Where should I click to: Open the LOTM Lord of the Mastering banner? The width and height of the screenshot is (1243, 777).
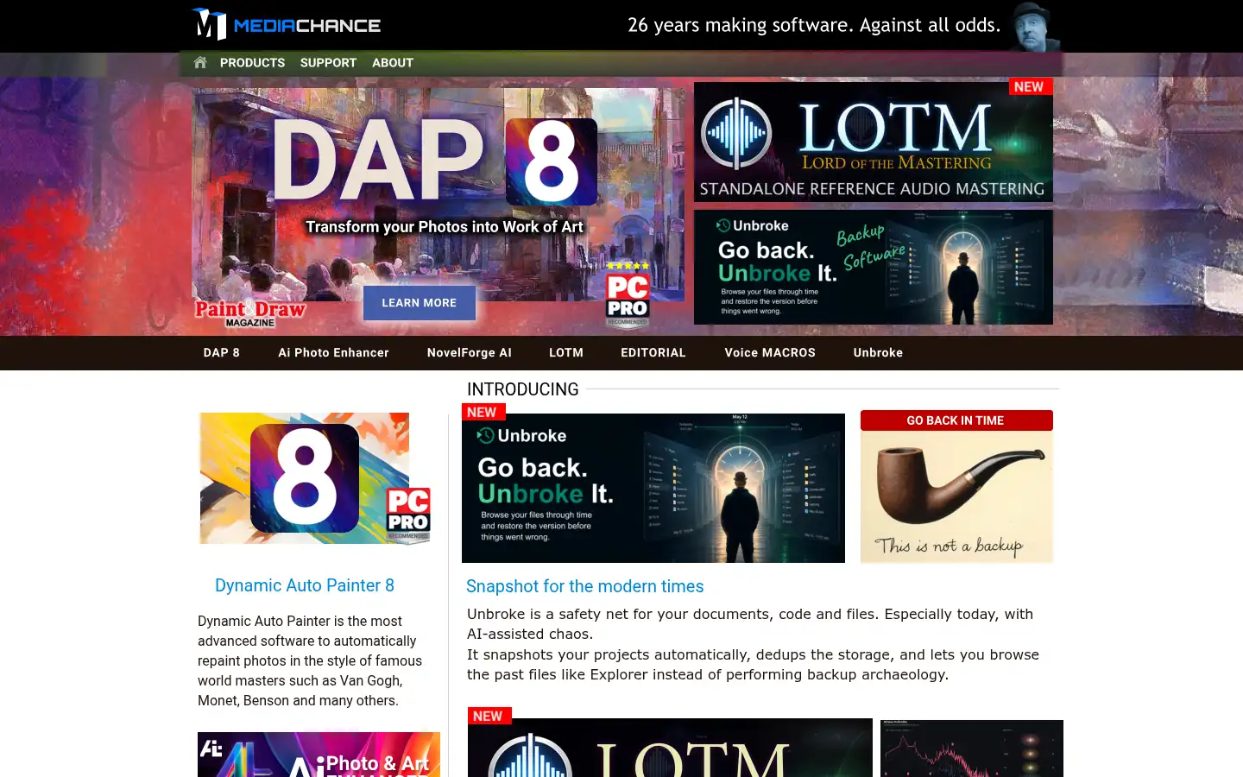[x=874, y=142]
